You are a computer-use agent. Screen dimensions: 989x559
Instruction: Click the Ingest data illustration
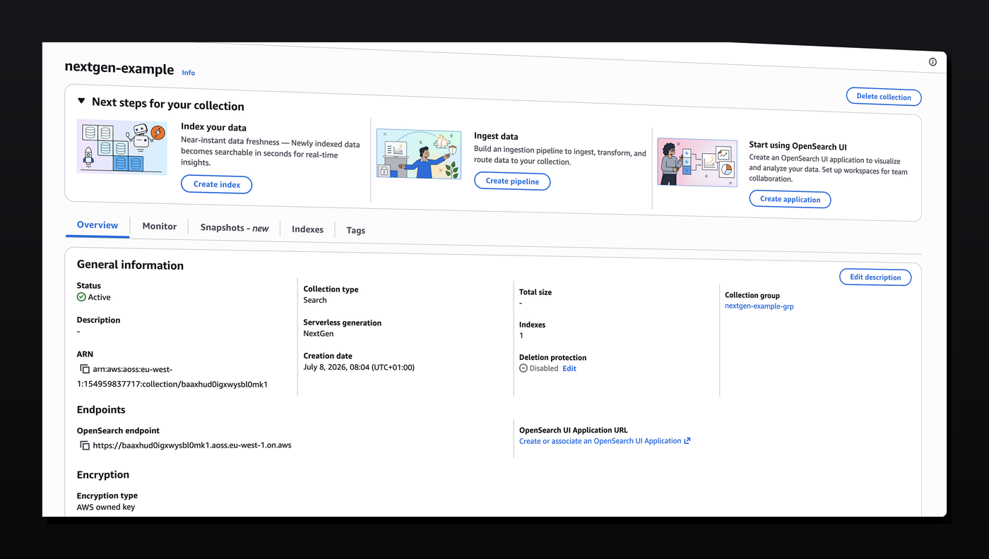click(x=419, y=153)
